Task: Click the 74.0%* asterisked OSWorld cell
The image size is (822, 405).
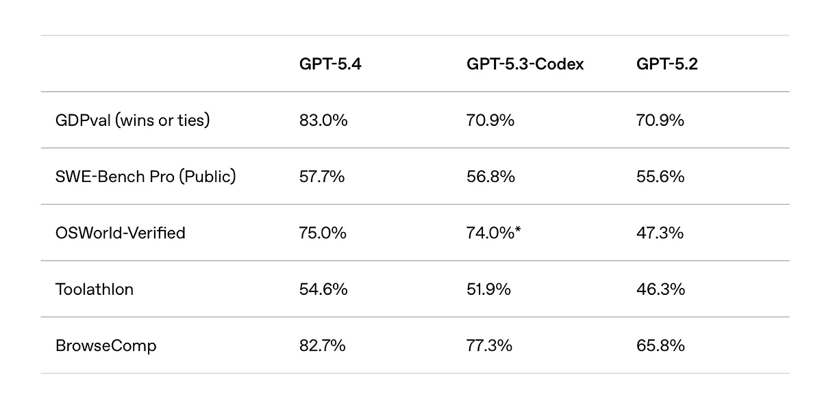Action: pos(493,233)
